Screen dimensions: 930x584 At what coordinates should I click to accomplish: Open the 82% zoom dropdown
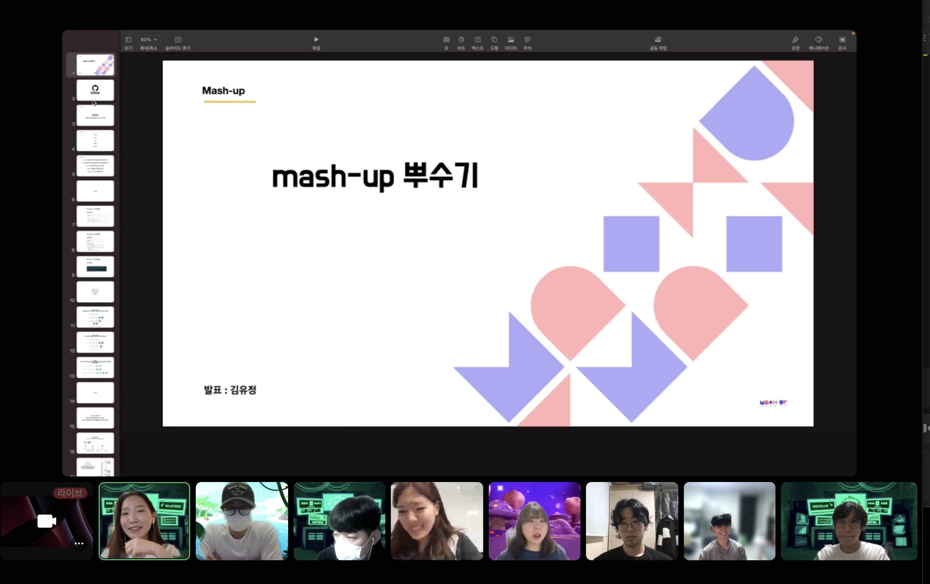pos(149,40)
